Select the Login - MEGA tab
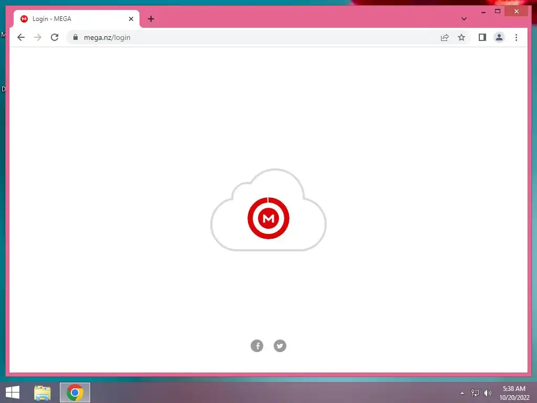The image size is (537, 403). (x=77, y=19)
